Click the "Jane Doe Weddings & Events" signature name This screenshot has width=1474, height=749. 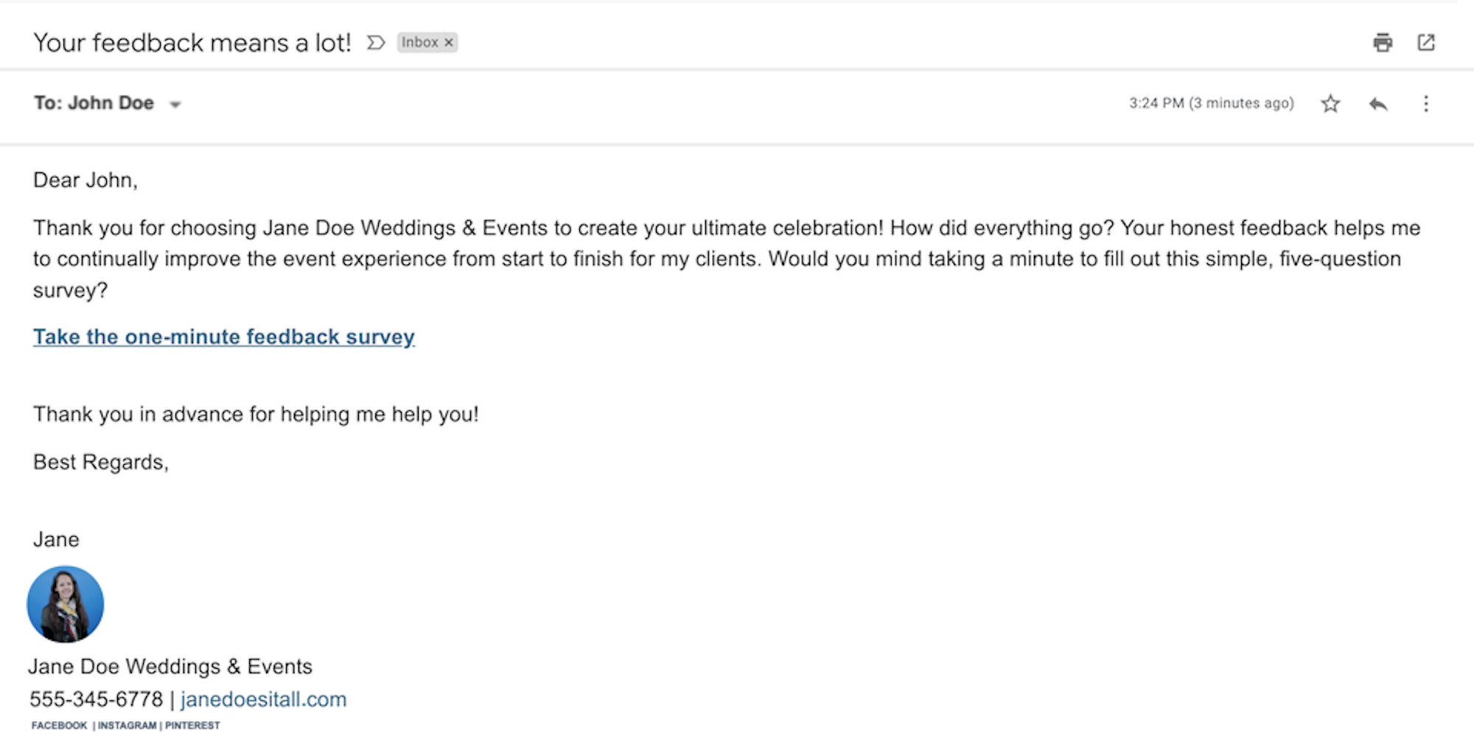(170, 667)
